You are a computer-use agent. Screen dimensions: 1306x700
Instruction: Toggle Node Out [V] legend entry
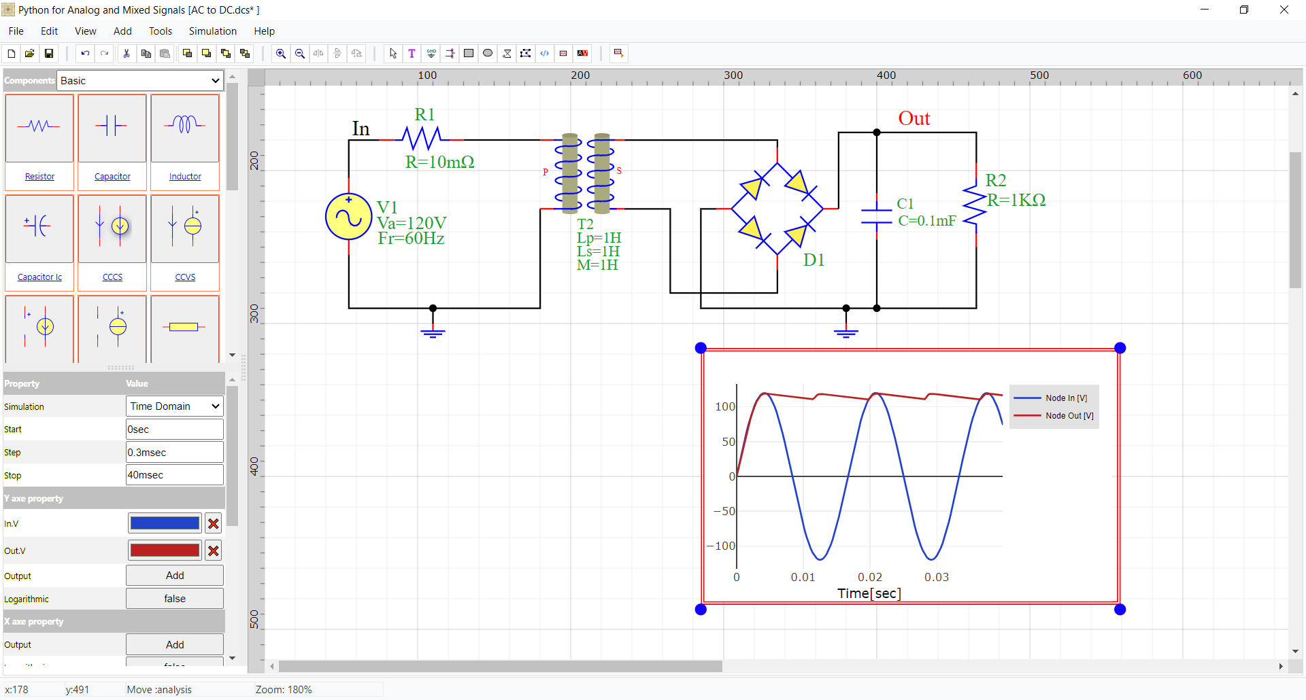(x=1053, y=416)
